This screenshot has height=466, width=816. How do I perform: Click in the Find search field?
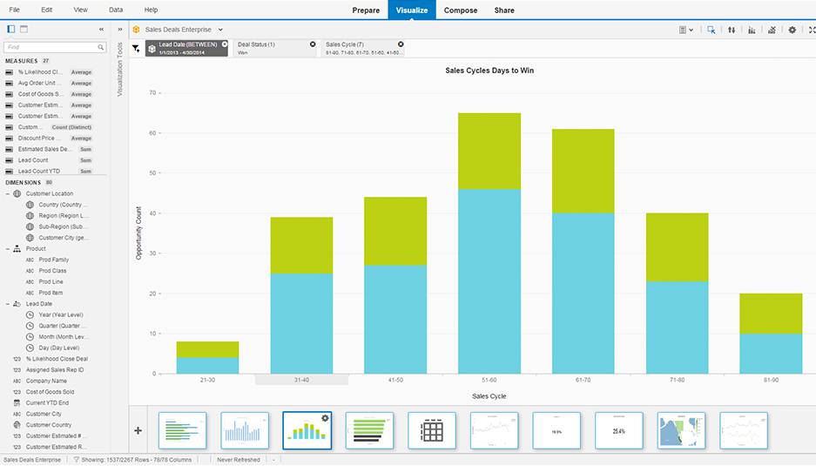tap(54, 47)
